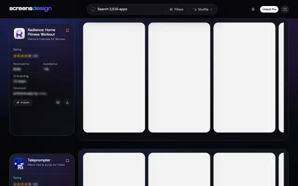This screenshot has width=298, height=186.
Task: Open the Filters panel
Action: pos(176,9)
